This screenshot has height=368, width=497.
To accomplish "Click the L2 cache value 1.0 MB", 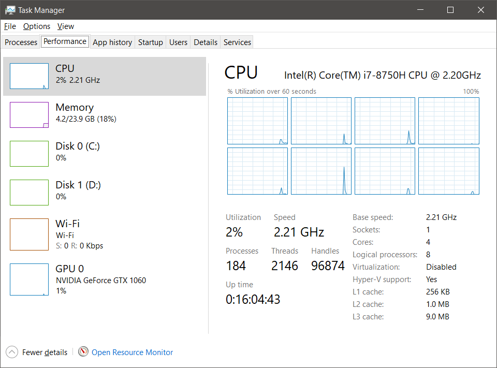I will (x=437, y=304).
